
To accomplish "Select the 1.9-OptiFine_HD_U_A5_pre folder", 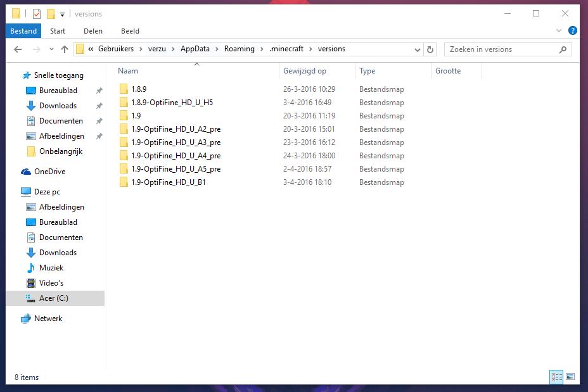I will click(176, 169).
